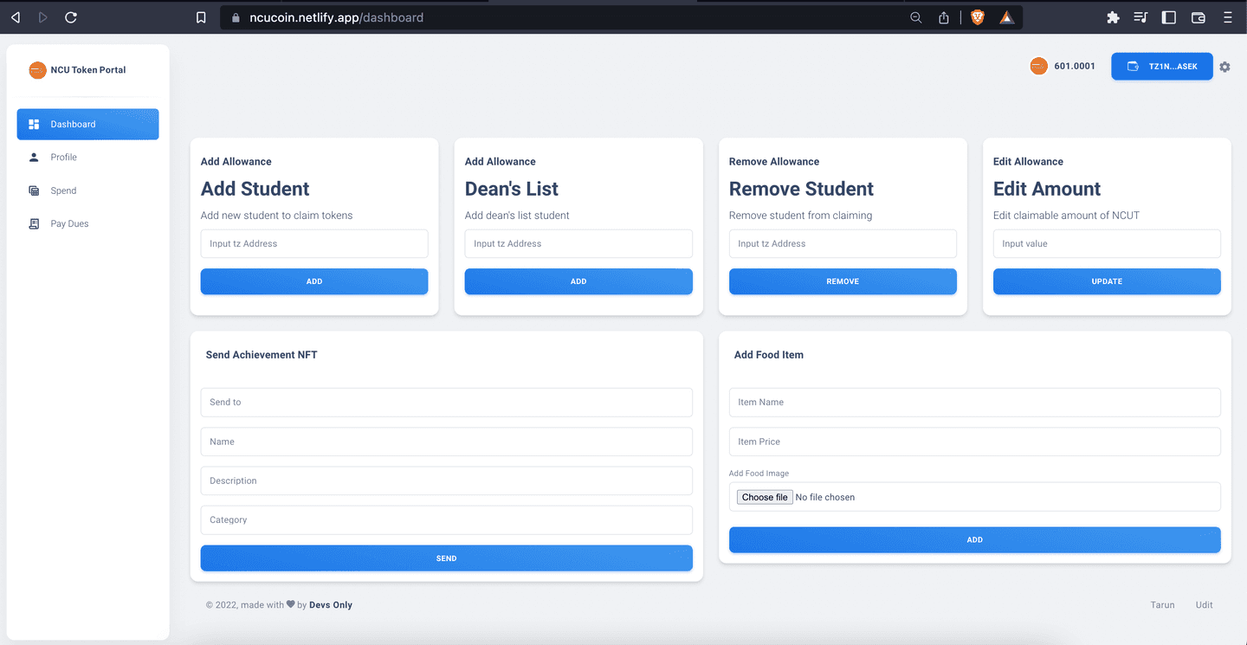Open the Udit footer link
Image resolution: width=1247 pixels, height=645 pixels.
coord(1205,605)
